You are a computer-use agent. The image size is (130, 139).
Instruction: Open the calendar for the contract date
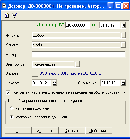tap(123, 25)
